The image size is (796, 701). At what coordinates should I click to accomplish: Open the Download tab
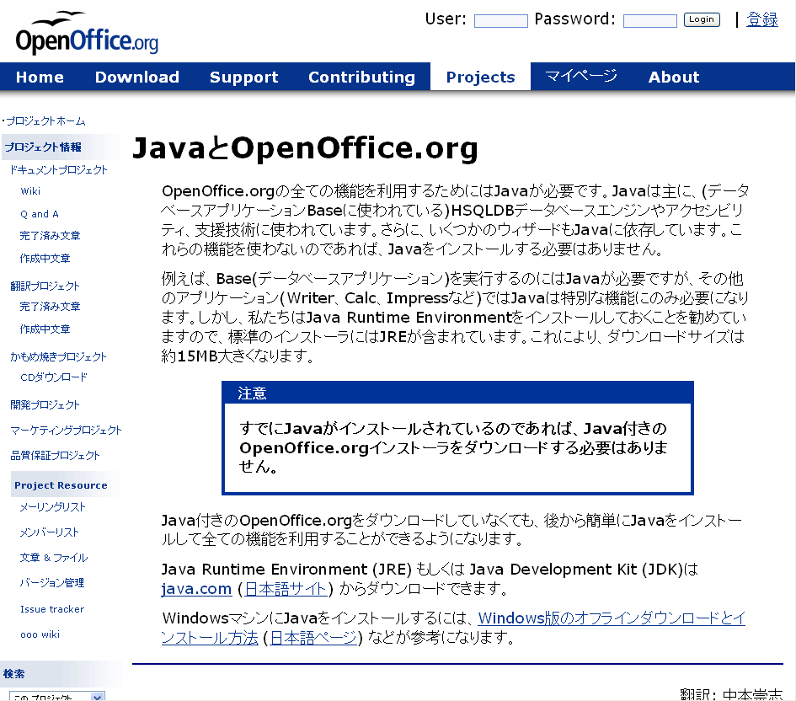[x=137, y=78]
